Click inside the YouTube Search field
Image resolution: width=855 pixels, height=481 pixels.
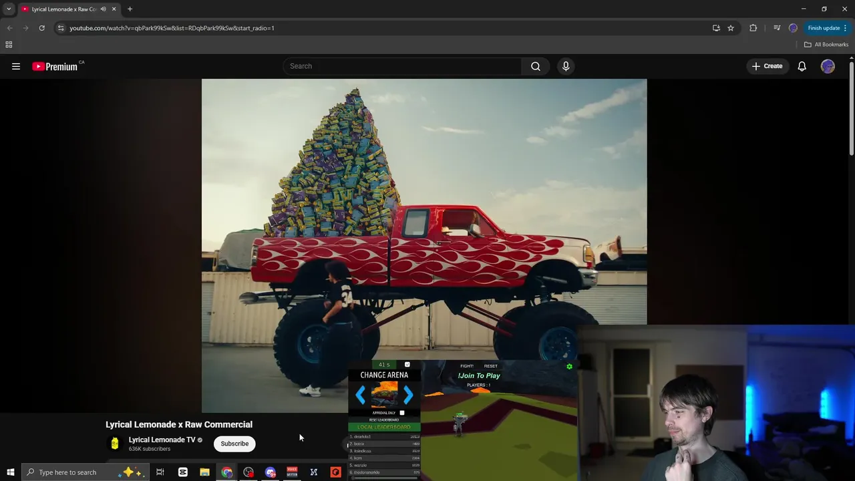click(x=402, y=66)
